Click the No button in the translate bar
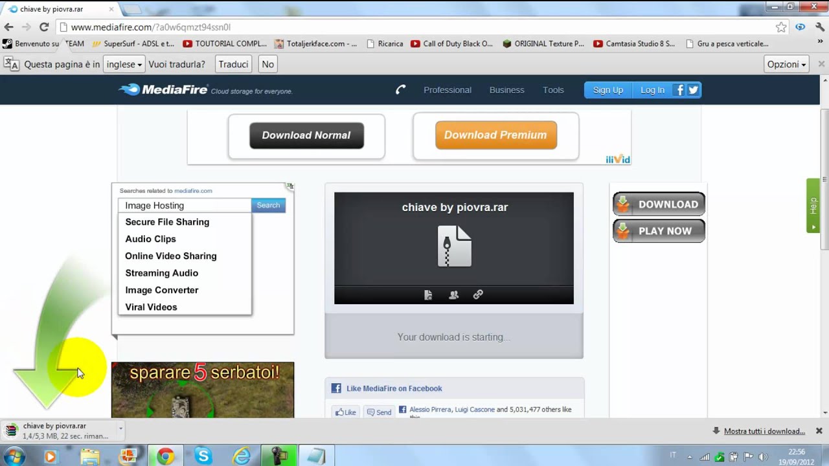This screenshot has height=466, width=829. [267, 64]
